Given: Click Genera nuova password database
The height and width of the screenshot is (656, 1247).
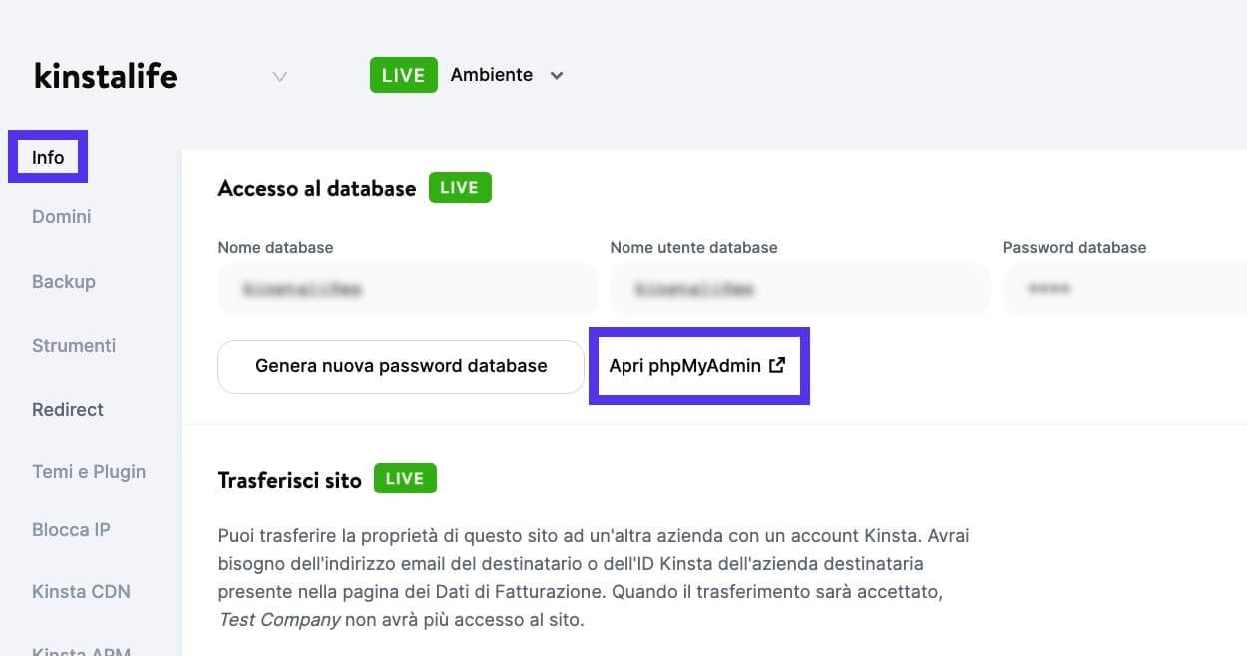Looking at the screenshot, I should click(400, 365).
